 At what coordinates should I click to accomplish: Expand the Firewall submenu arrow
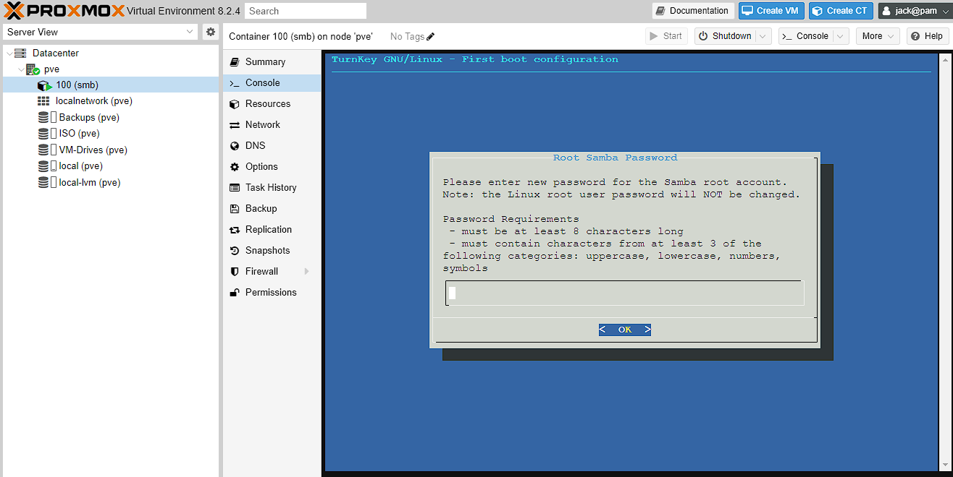tap(307, 271)
